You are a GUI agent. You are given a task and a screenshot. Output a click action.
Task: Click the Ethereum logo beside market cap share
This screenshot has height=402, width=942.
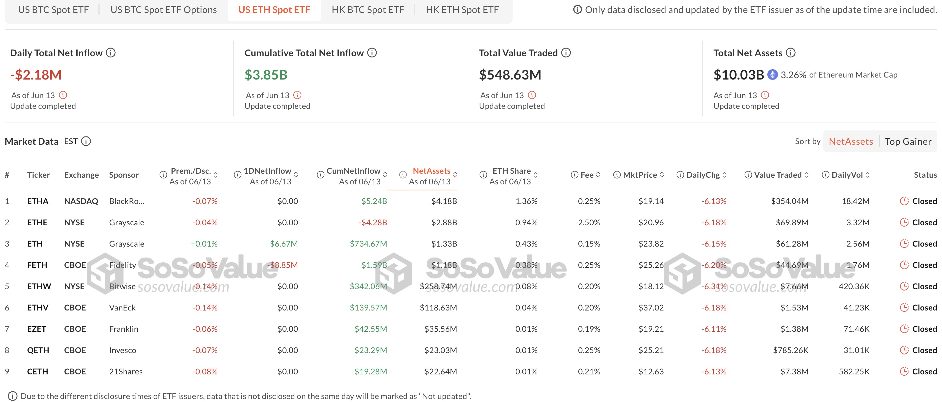click(772, 75)
